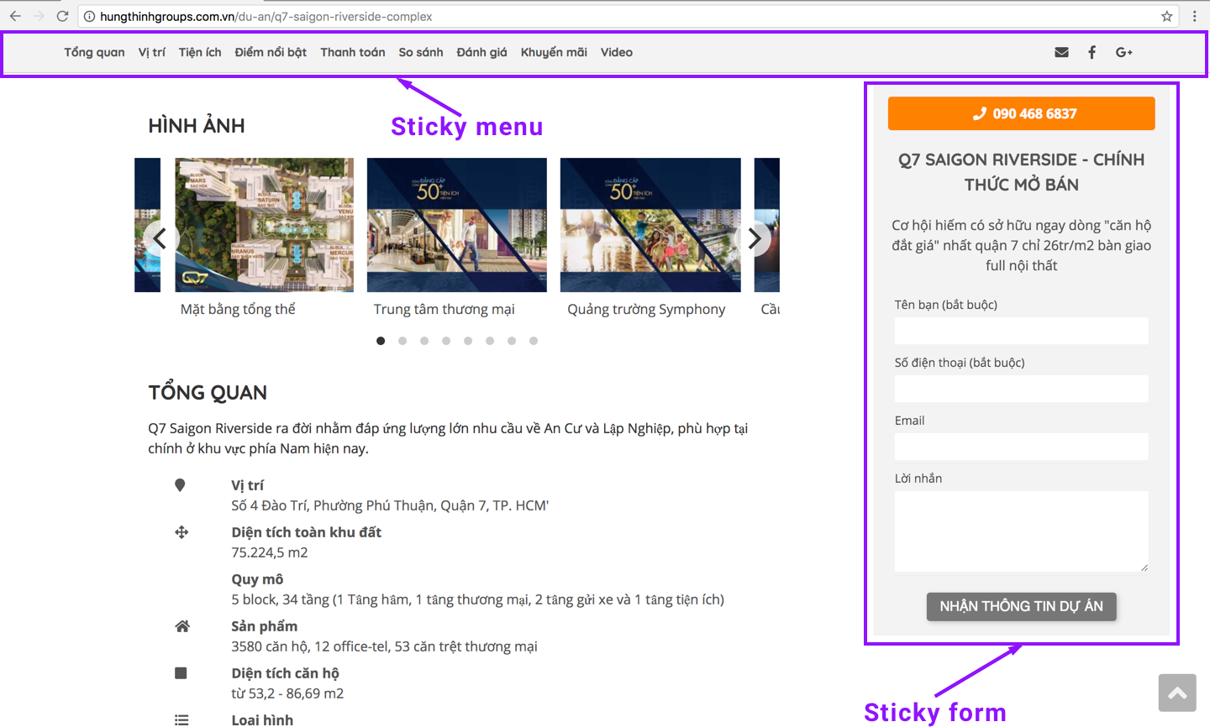
Task: Focus the Tên bạn input field
Action: click(1021, 331)
